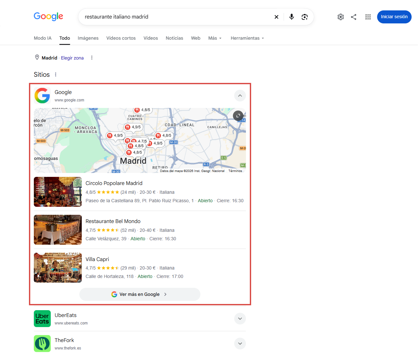Expand the map to full view

point(238,115)
